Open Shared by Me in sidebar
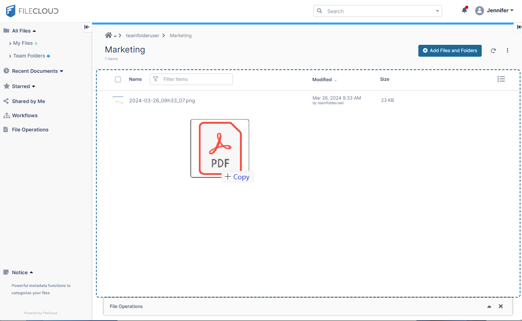 click(28, 101)
